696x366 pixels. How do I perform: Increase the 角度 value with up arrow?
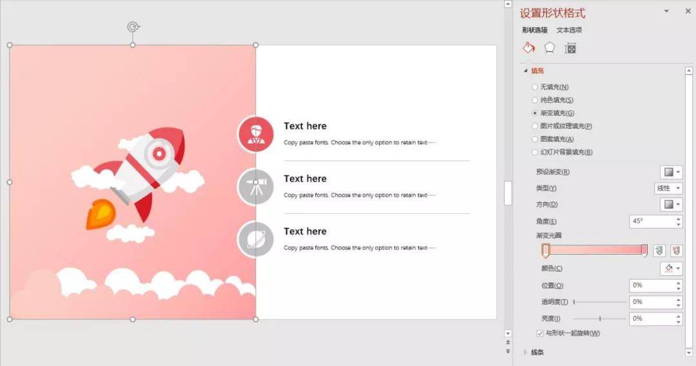point(678,218)
